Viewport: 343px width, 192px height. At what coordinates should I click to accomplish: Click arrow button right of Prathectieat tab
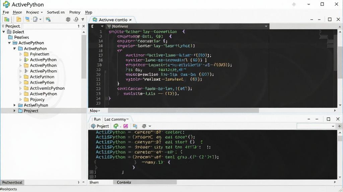click(x=78, y=182)
